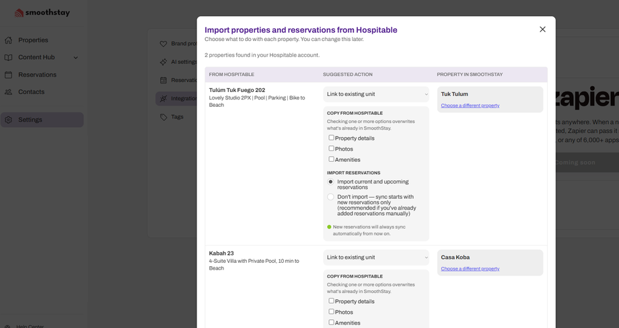This screenshot has width=619, height=328.
Task: Expand the Content Hub chevron
Action: click(75, 58)
